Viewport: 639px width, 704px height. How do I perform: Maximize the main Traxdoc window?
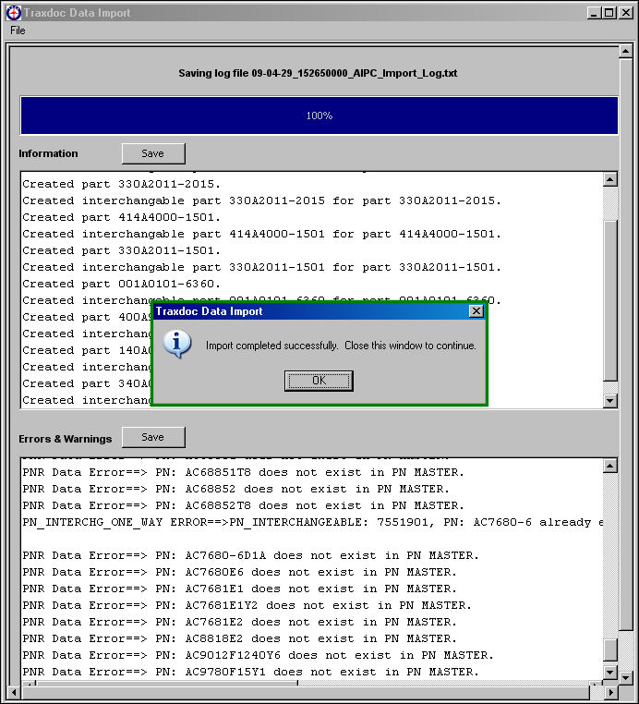tap(609, 13)
